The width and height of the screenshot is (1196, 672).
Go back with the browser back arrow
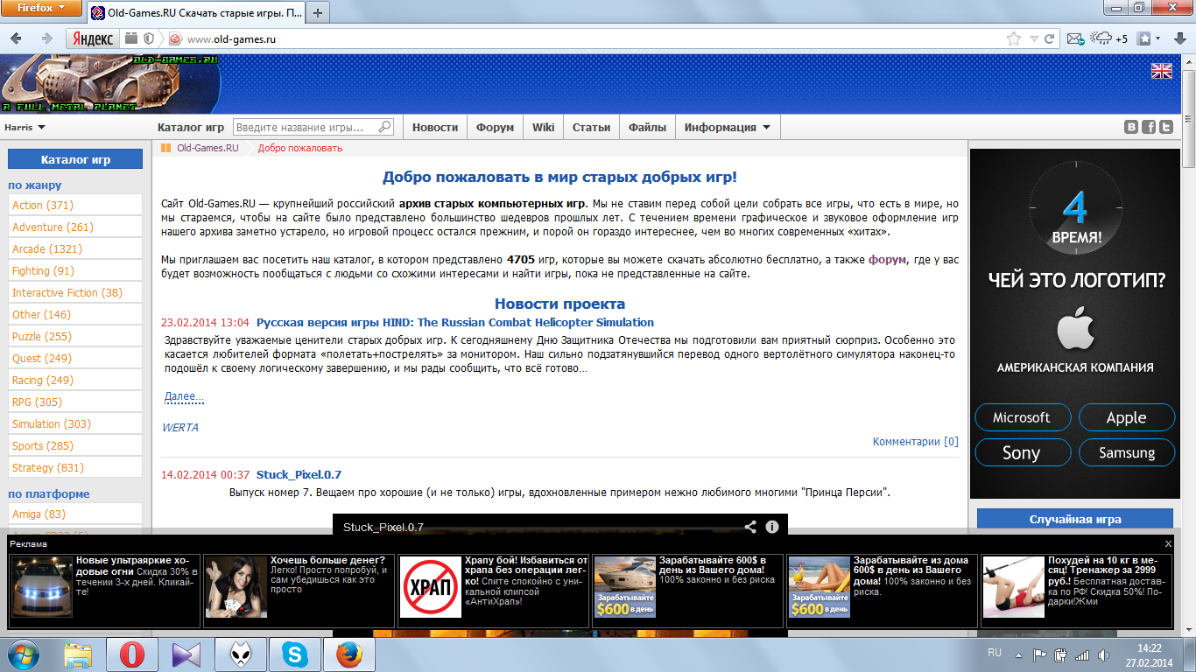(18, 38)
